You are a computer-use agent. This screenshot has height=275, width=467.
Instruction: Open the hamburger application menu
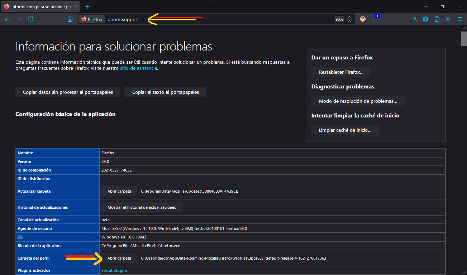pyautogui.click(x=460, y=19)
